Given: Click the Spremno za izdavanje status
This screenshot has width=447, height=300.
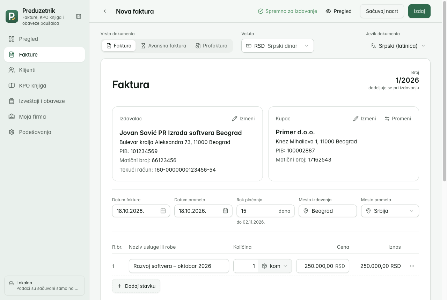Looking at the screenshot, I should [287, 11].
